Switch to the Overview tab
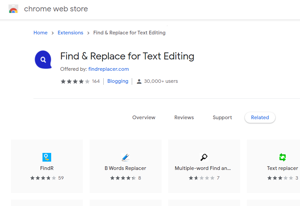This screenshot has height=206, width=300. point(144,118)
